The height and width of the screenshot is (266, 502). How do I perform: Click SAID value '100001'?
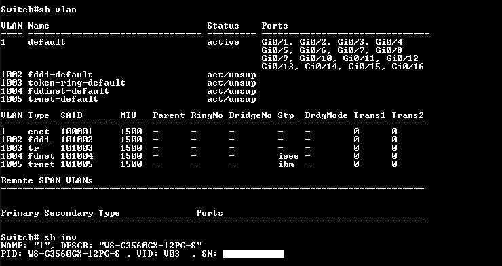[77, 132]
